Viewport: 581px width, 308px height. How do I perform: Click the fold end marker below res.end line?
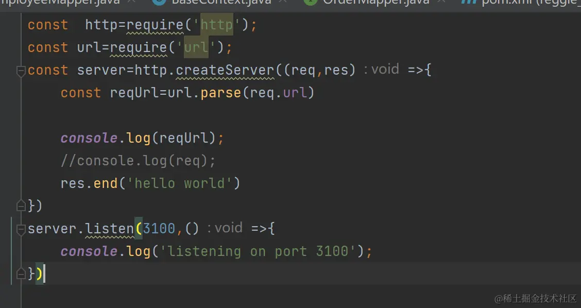click(21, 206)
